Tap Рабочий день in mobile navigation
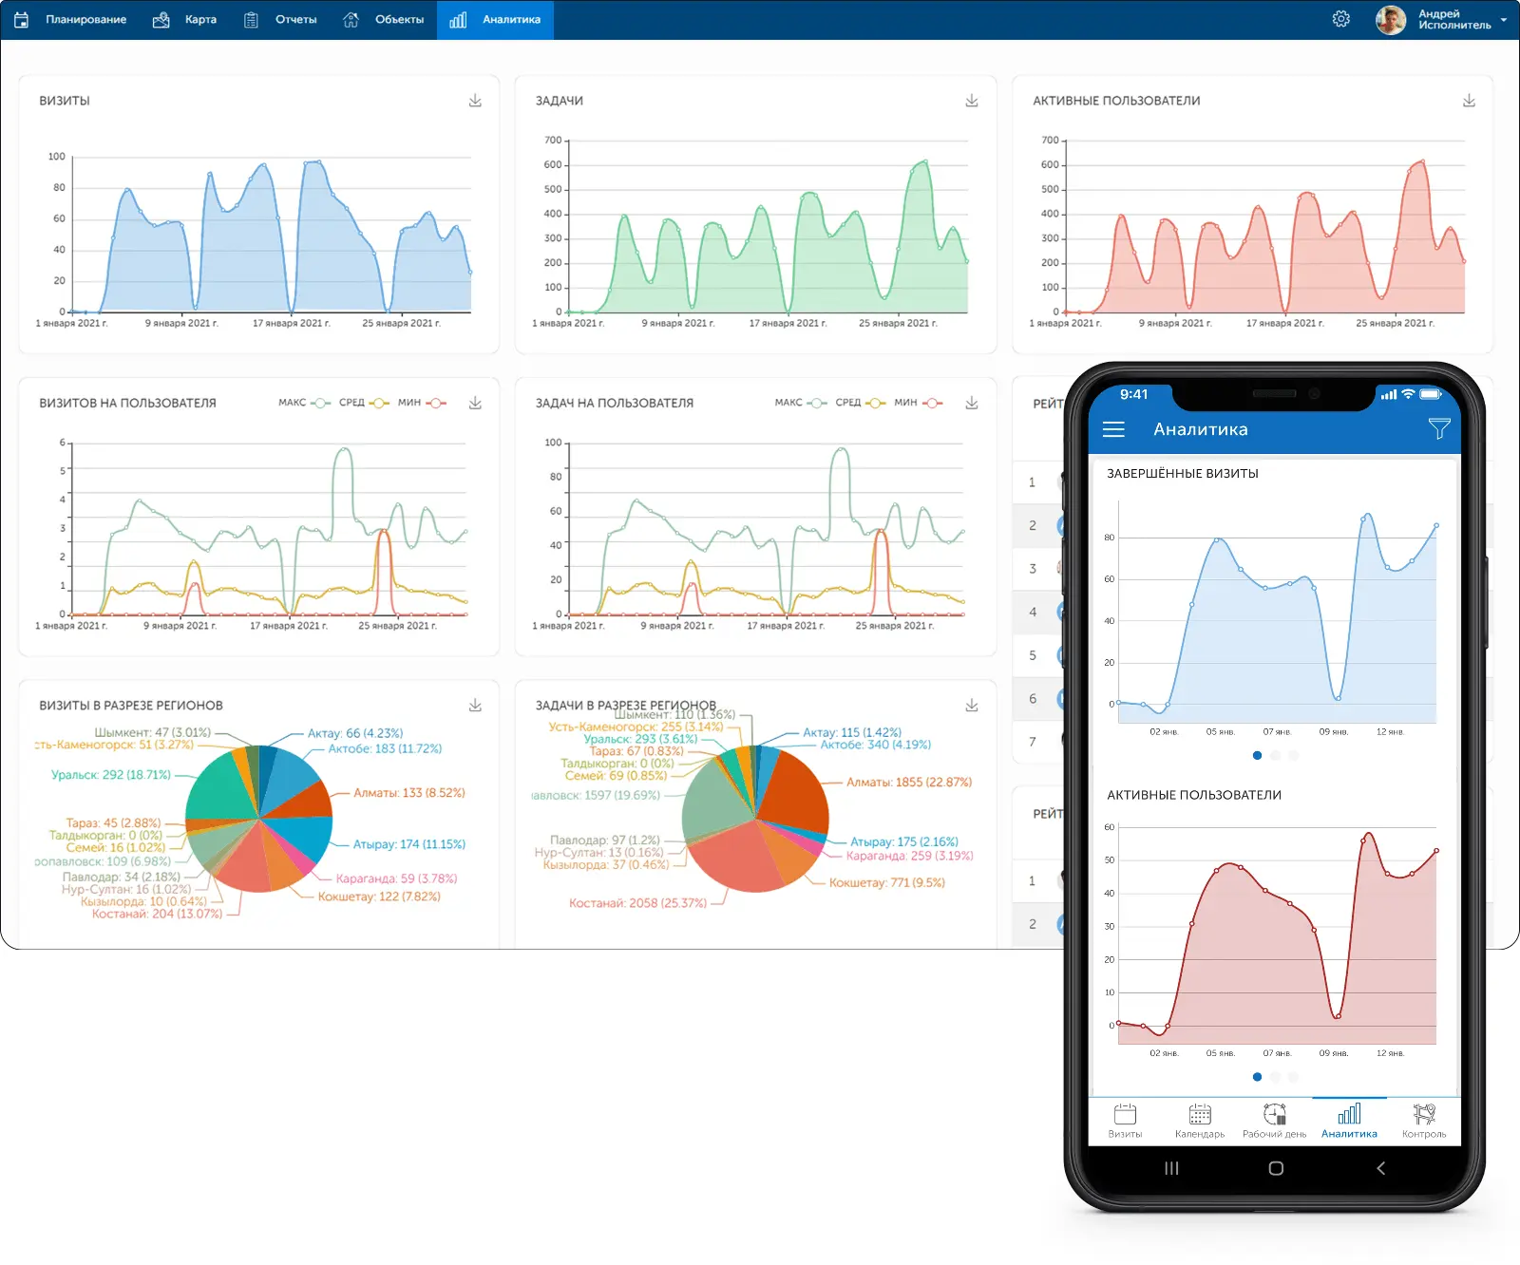Screen dimensions: 1520x1265 1274,1121
